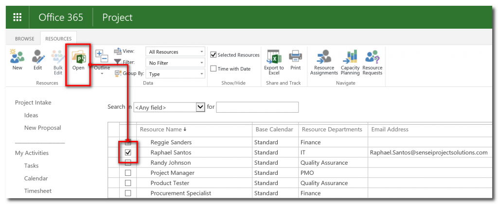Expand the Outline menu
498x204 pixels.
click(x=102, y=62)
